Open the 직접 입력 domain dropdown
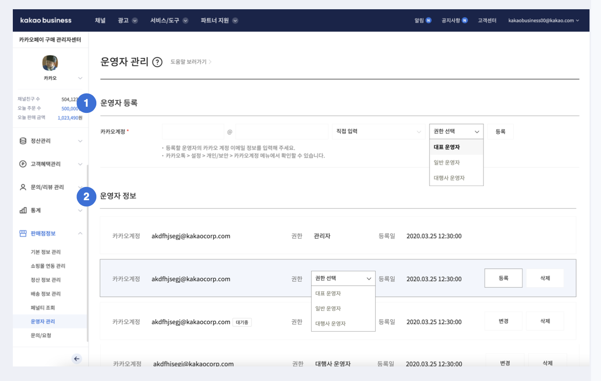The image size is (601, 381). pyautogui.click(x=379, y=131)
